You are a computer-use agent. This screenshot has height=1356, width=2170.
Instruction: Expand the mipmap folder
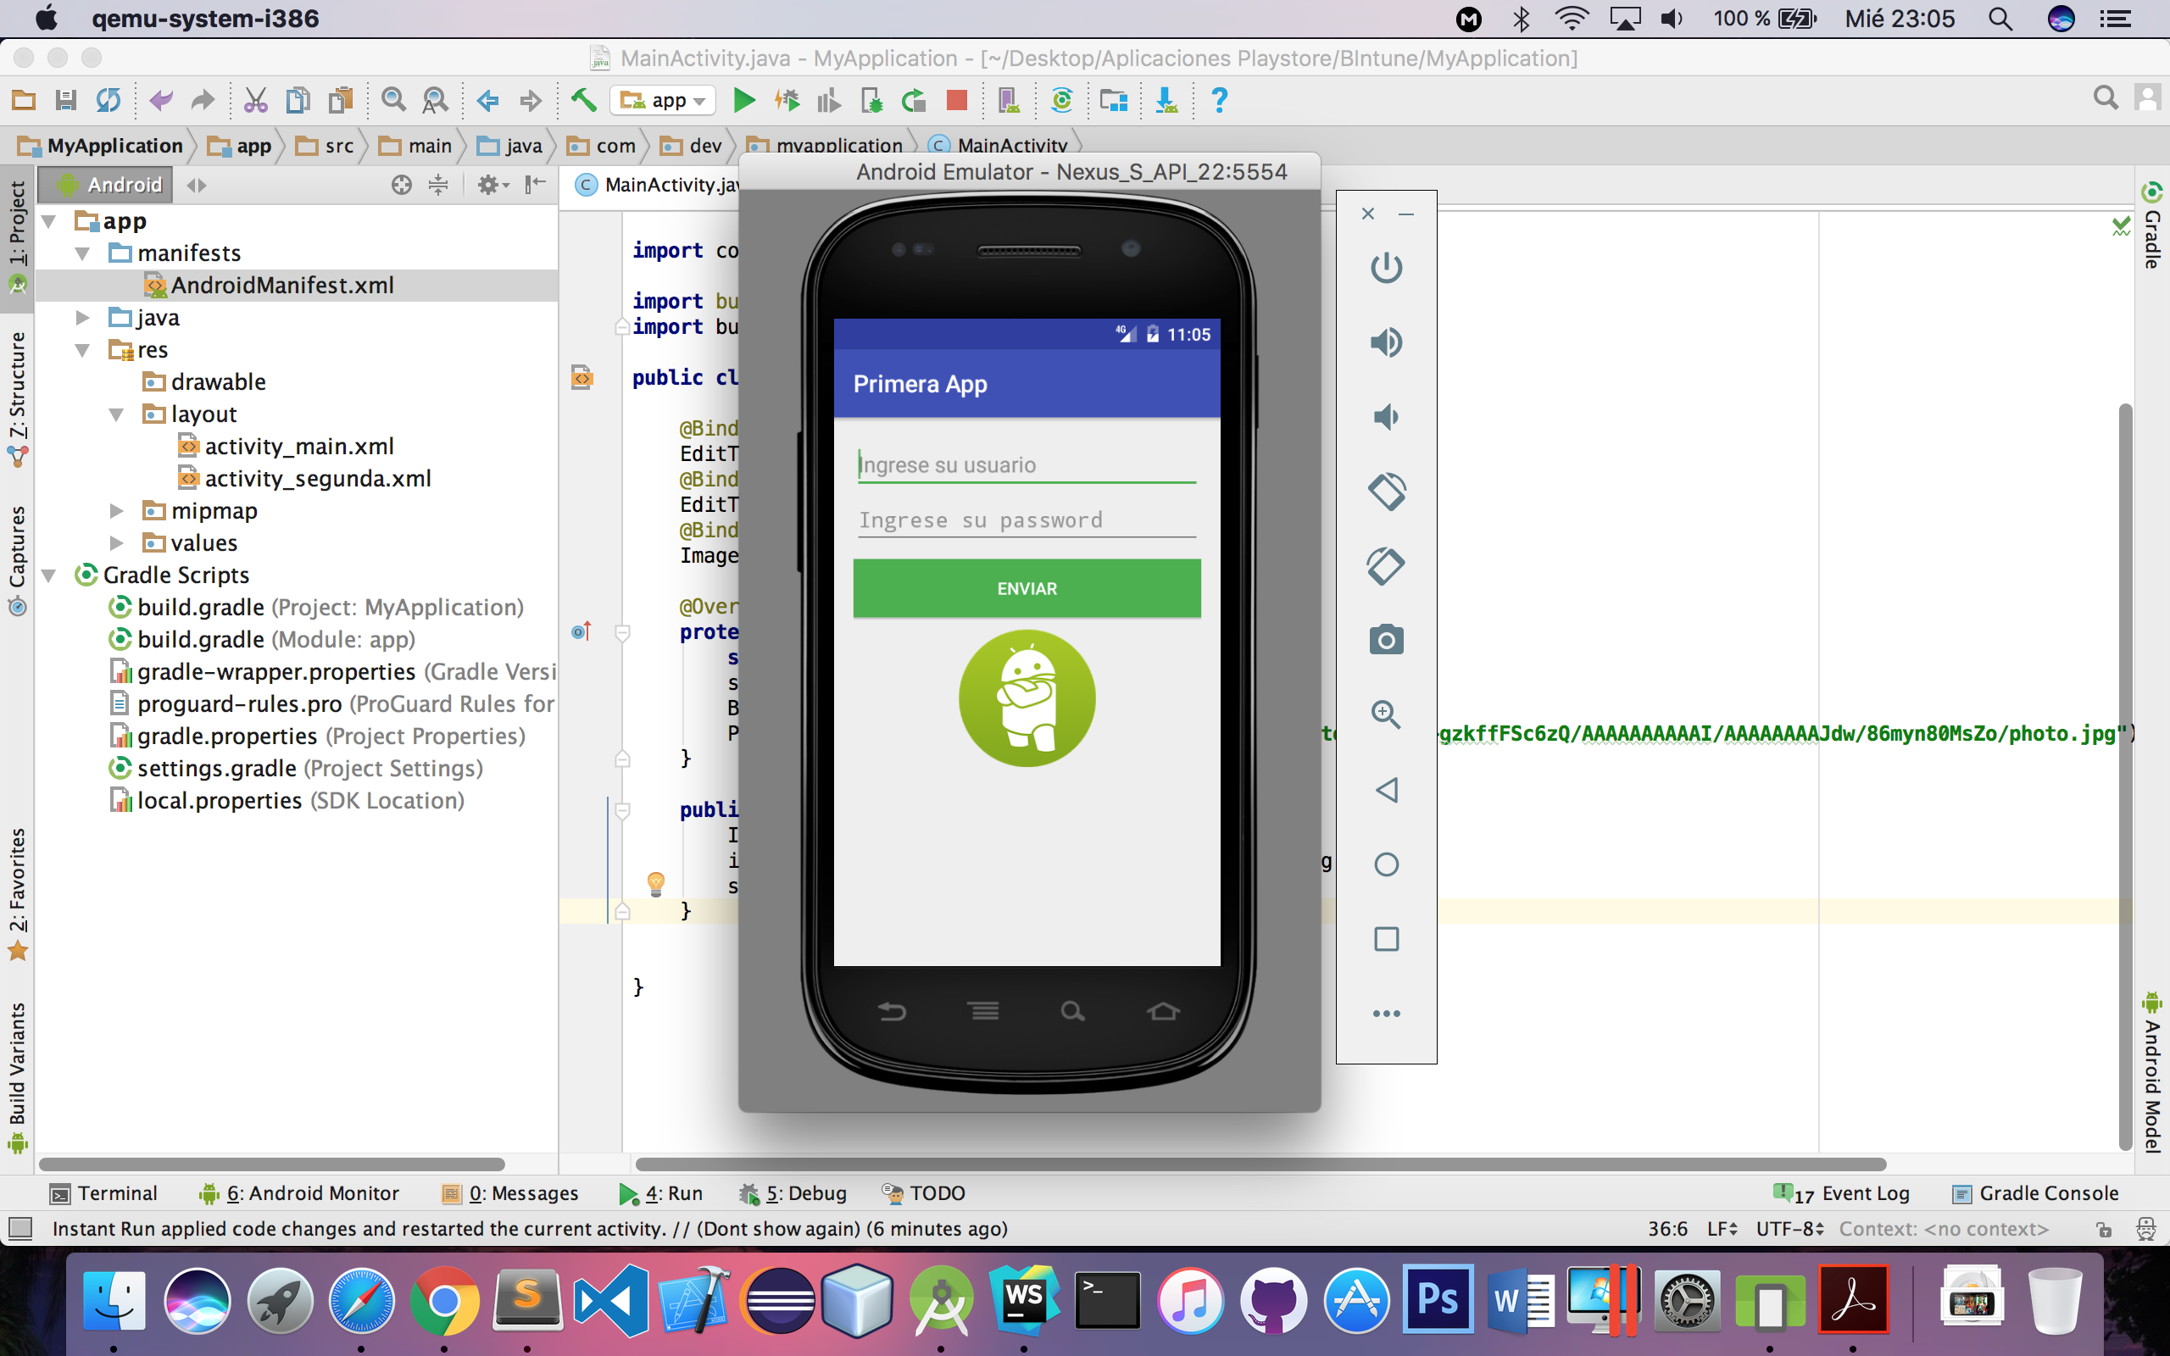coord(117,511)
